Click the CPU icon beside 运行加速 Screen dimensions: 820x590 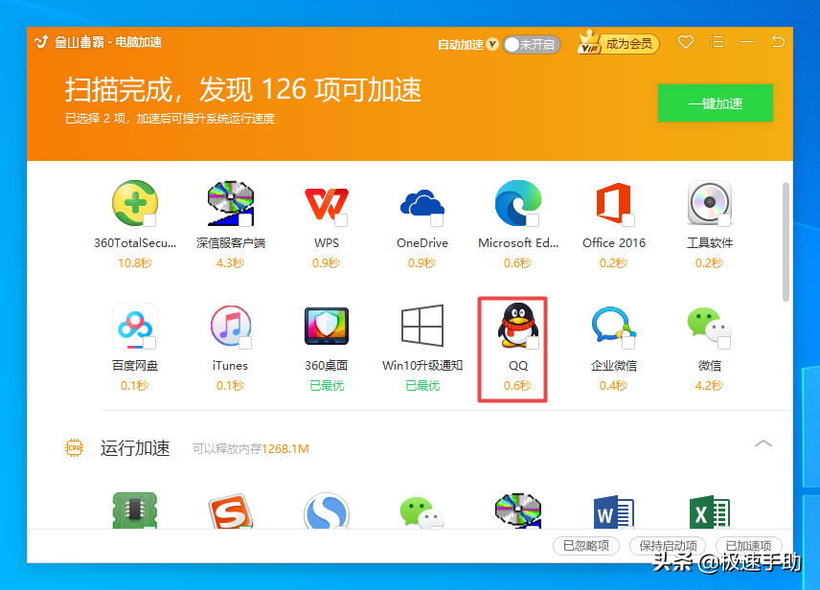pos(75,447)
